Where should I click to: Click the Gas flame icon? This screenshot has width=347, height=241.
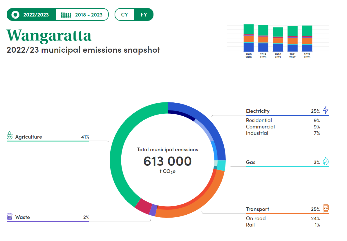tap(326, 161)
